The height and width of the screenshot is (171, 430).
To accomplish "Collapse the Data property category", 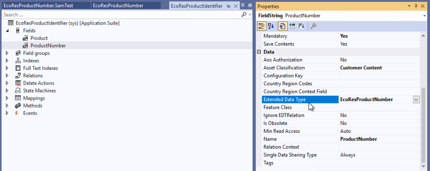I will (x=258, y=52).
